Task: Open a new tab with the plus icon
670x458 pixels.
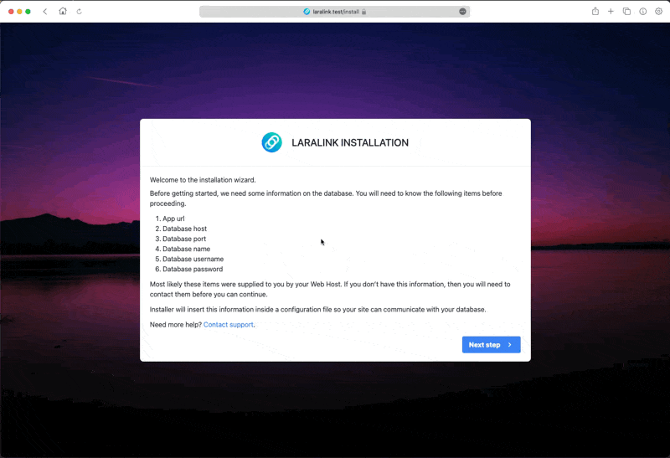Action: pos(611,12)
